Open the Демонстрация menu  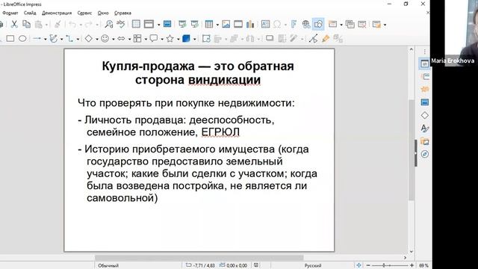57,13
